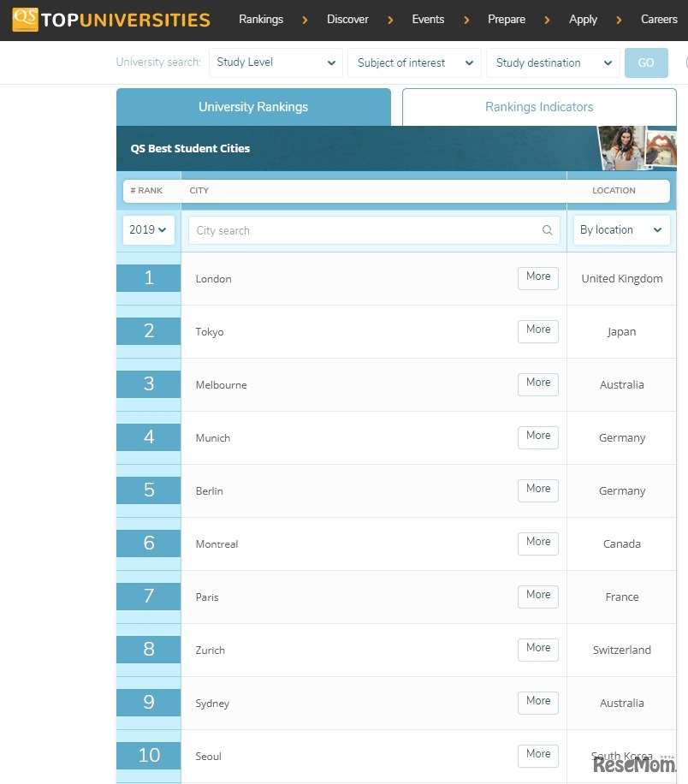688x784 pixels.
Task: Open the 2019 year selector
Action: (149, 230)
